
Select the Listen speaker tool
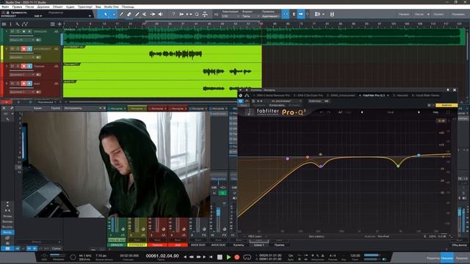point(161,14)
